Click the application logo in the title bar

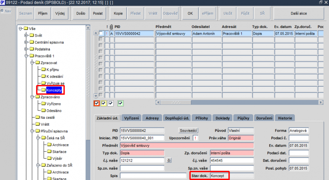(x=2, y=2)
